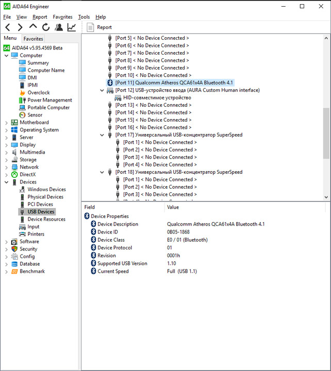Open Windows Devices item
The height and width of the screenshot is (371, 331).
click(46, 189)
